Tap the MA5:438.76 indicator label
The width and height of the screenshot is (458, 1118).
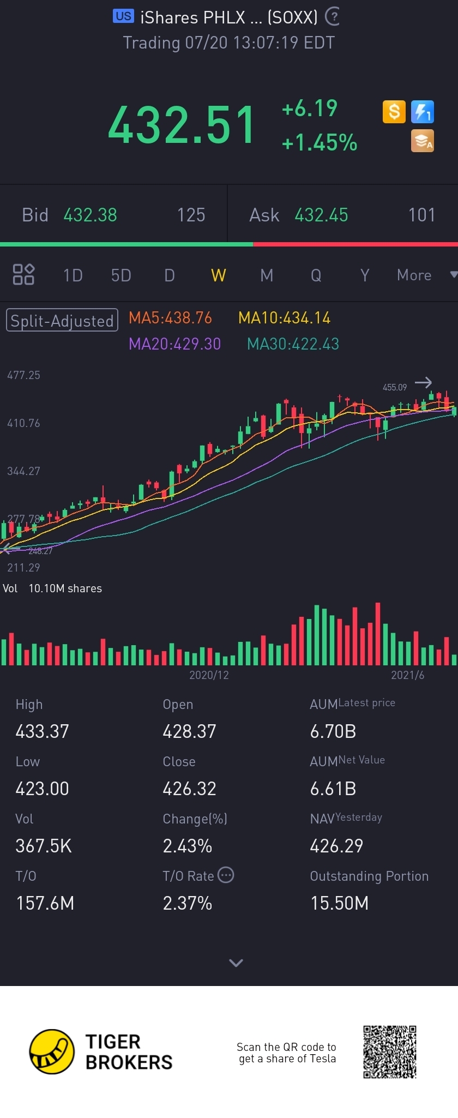tap(170, 318)
